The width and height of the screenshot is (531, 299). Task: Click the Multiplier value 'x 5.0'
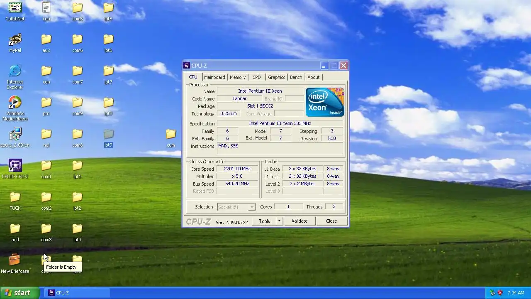237,176
